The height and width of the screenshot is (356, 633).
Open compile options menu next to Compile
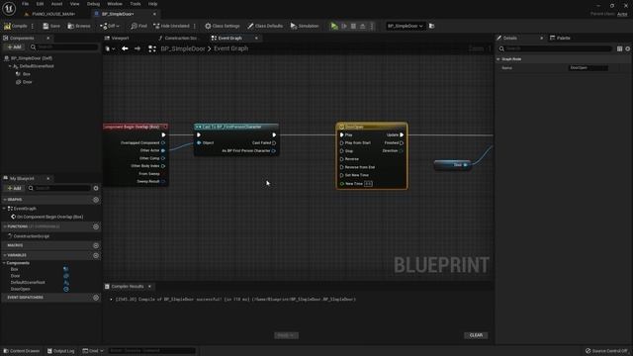[x=33, y=26]
